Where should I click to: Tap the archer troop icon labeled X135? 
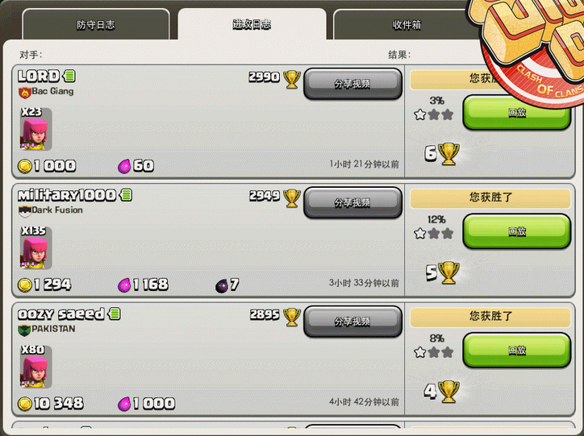click(x=35, y=247)
